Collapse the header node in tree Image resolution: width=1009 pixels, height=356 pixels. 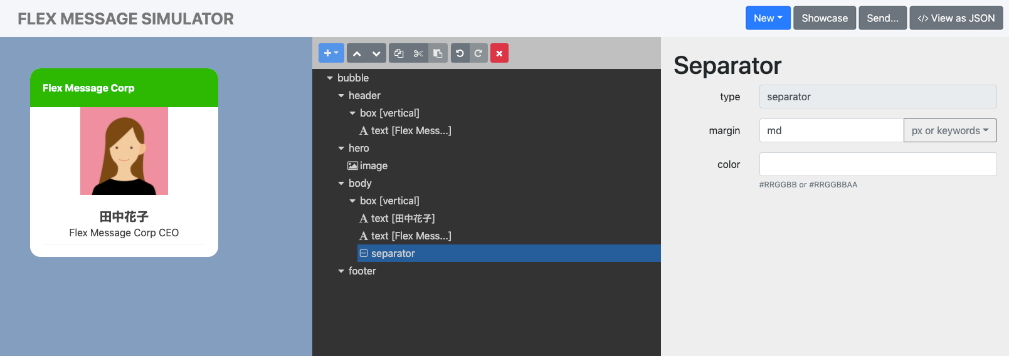click(x=341, y=96)
